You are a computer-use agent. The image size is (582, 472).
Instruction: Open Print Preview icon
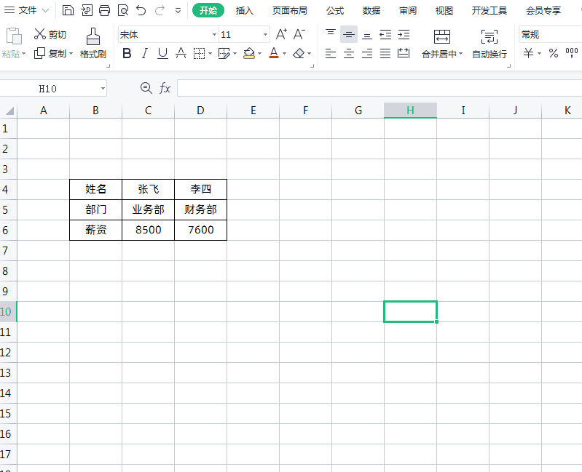coord(123,10)
